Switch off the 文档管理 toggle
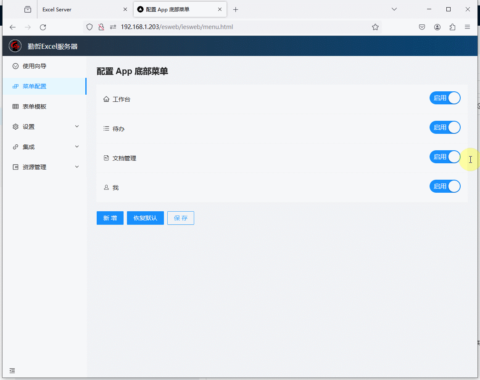 pyautogui.click(x=445, y=157)
